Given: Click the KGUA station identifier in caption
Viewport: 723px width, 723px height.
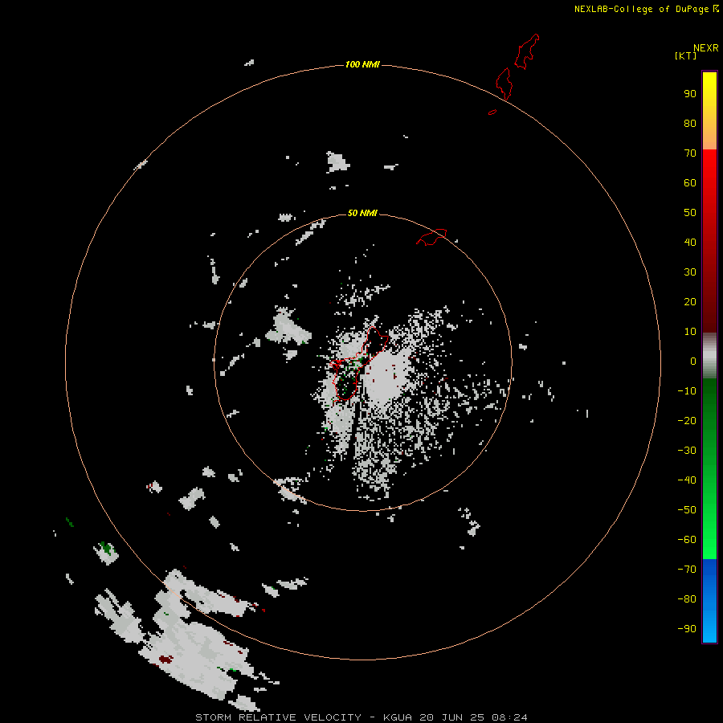Looking at the screenshot, I should coord(398,717).
